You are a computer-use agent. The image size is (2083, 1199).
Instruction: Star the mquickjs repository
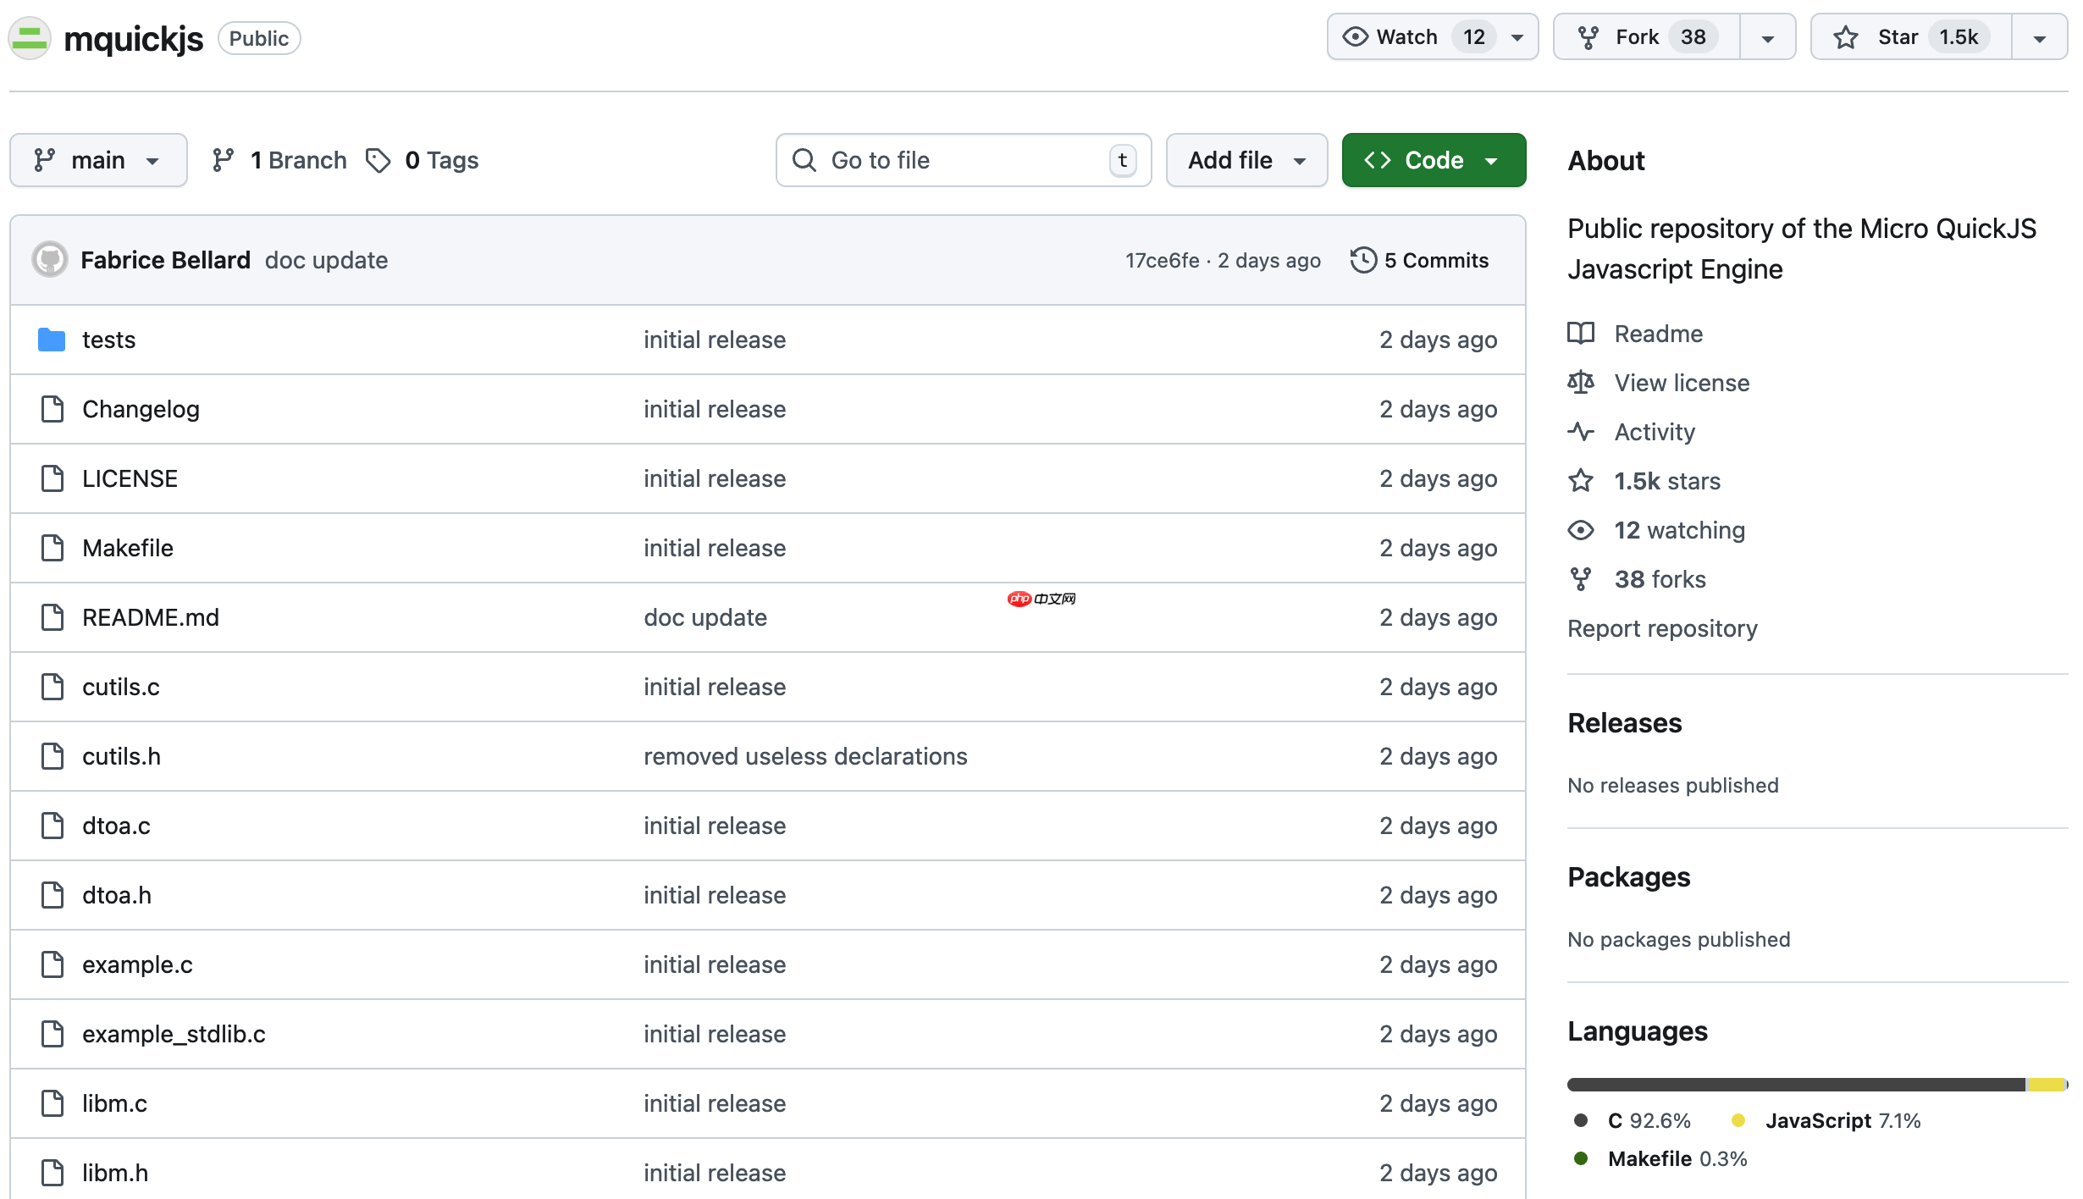point(1897,36)
